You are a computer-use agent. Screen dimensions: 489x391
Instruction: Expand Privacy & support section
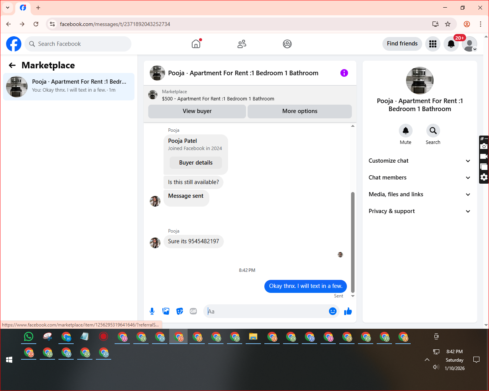(x=419, y=211)
